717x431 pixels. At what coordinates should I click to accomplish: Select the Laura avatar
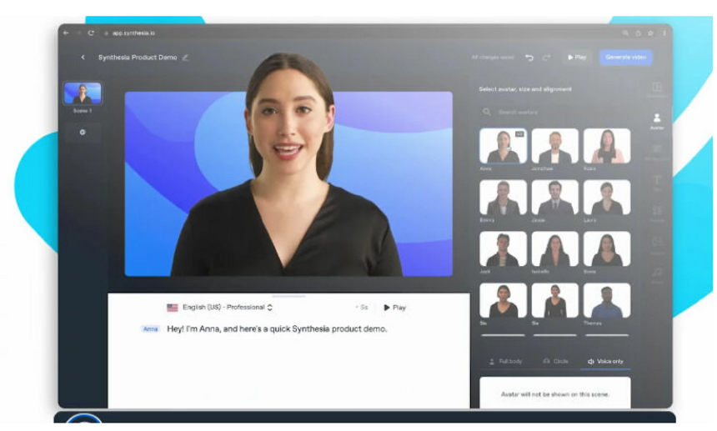(x=607, y=198)
